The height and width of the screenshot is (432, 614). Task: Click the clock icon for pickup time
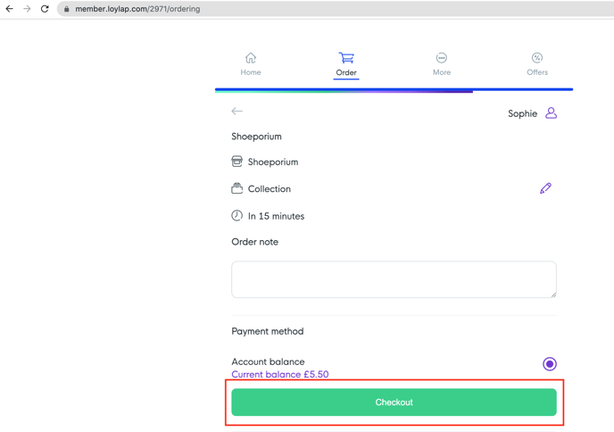pyautogui.click(x=236, y=216)
